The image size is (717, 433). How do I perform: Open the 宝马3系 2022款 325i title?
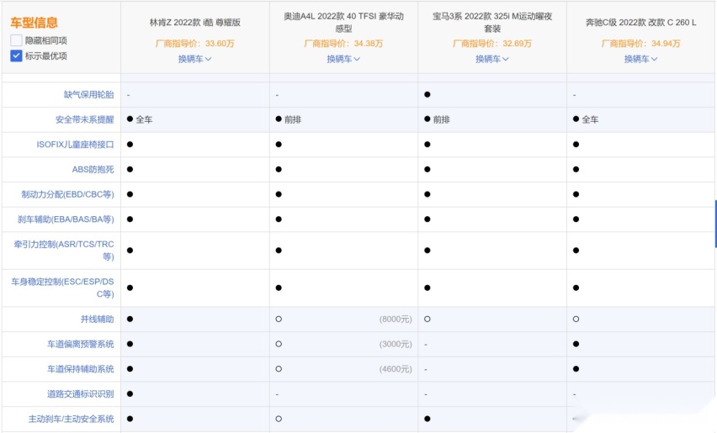point(492,23)
